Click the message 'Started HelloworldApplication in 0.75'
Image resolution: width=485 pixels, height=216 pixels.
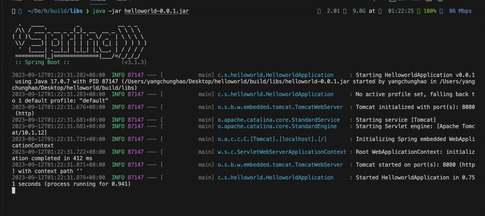point(415,177)
